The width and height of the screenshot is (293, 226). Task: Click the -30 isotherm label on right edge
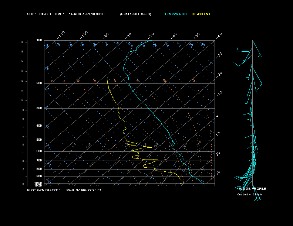pyautogui.click(x=219, y=55)
